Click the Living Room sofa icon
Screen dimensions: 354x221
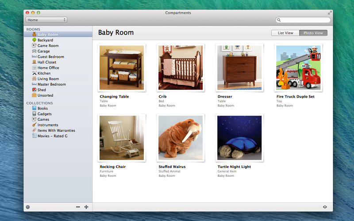pos(35,79)
